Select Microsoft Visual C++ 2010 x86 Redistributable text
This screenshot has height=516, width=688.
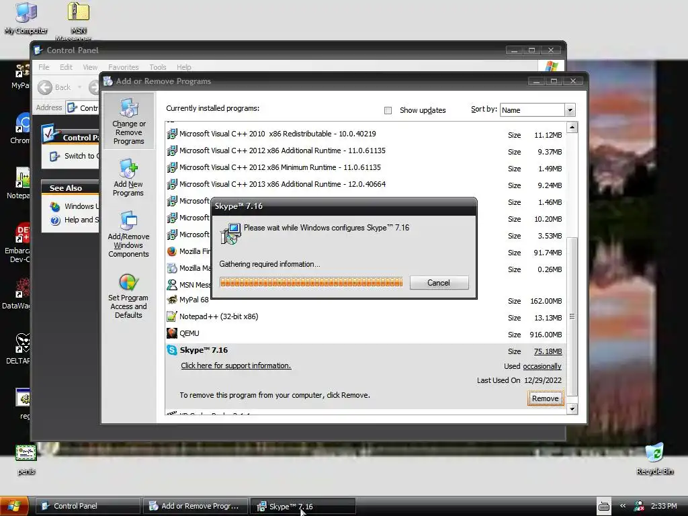(x=277, y=134)
